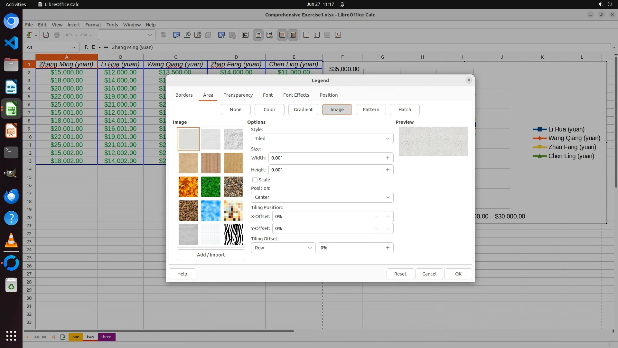Switch area fill to Gradient
Viewport: 618px width, 348px height.
[303, 110]
